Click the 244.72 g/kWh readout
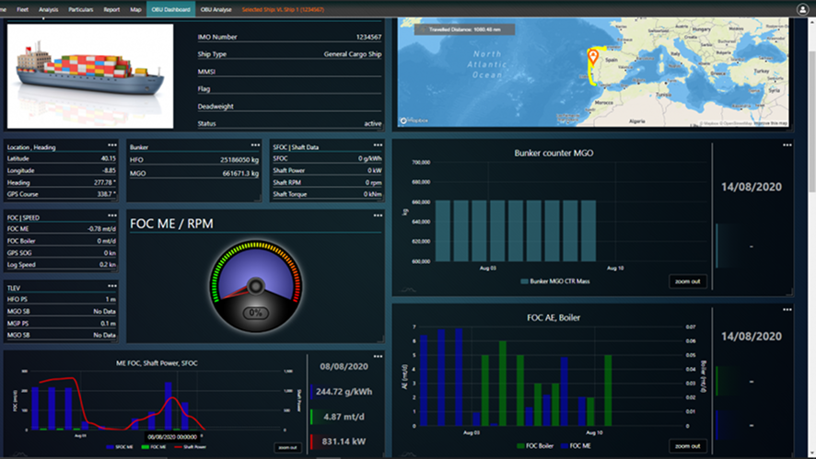The image size is (816, 459). coord(344,392)
